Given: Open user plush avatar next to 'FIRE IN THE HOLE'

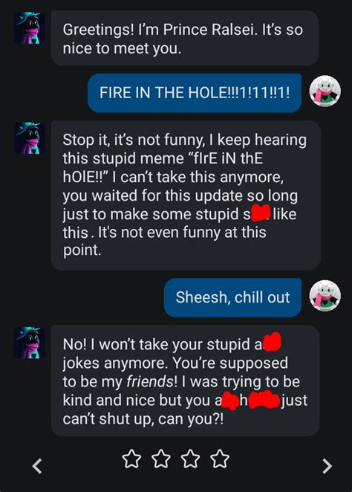Looking at the screenshot, I should tap(325, 91).
